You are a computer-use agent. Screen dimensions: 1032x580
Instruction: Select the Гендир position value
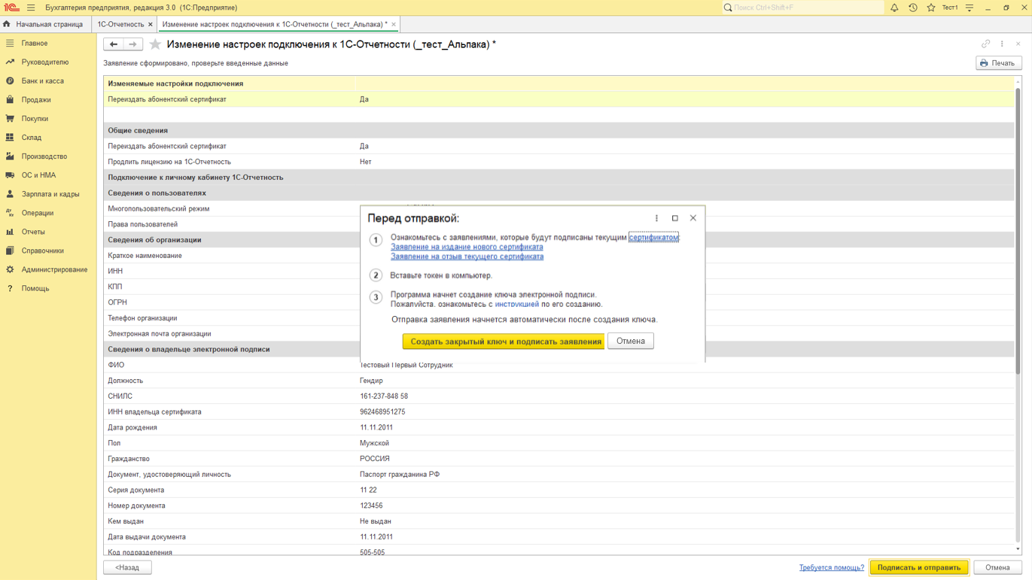pos(371,381)
